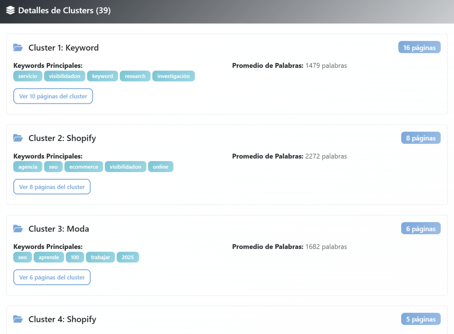
Task: Select the 'ecommerce' keyword tag
Action: tap(84, 167)
